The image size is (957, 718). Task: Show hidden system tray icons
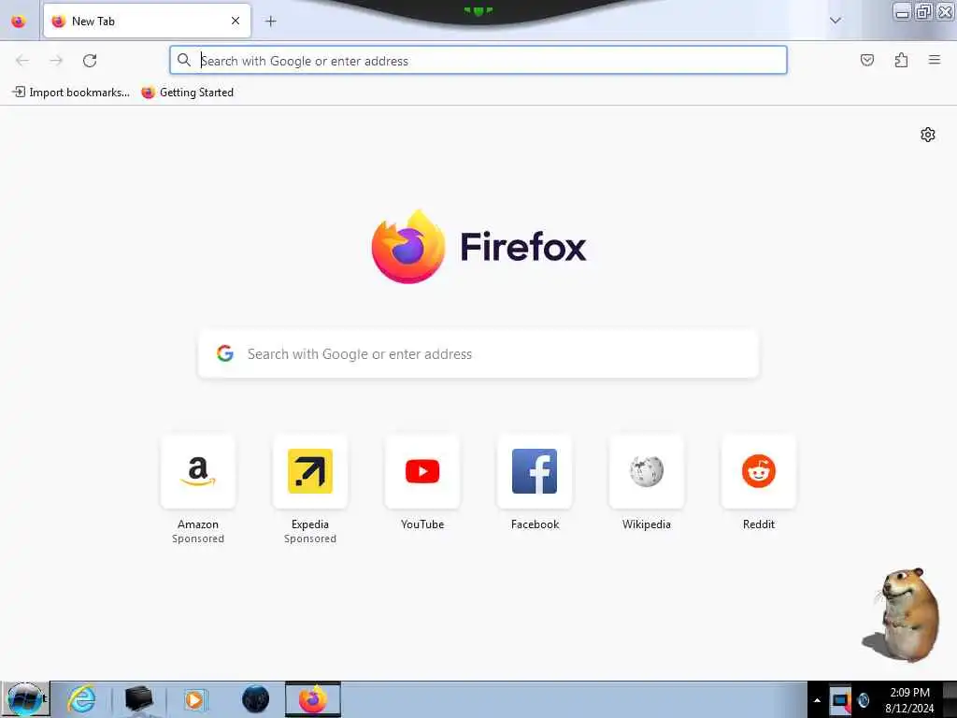pyautogui.click(x=817, y=700)
